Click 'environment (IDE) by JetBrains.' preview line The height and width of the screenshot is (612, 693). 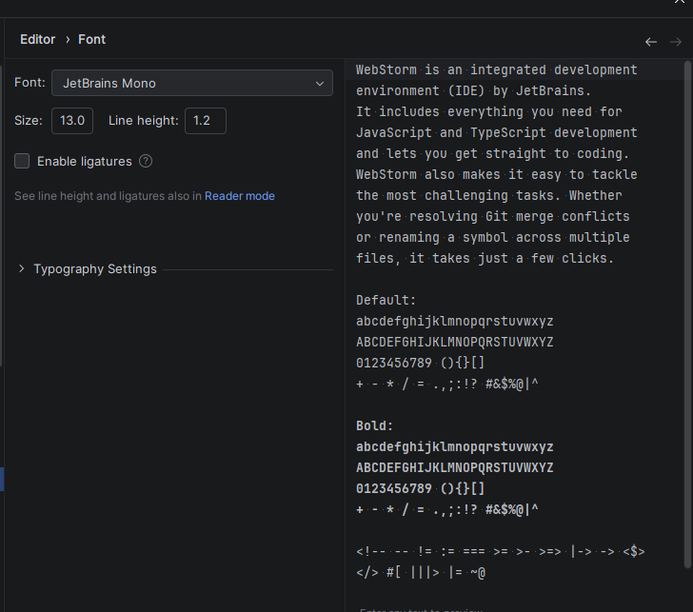pos(473,90)
